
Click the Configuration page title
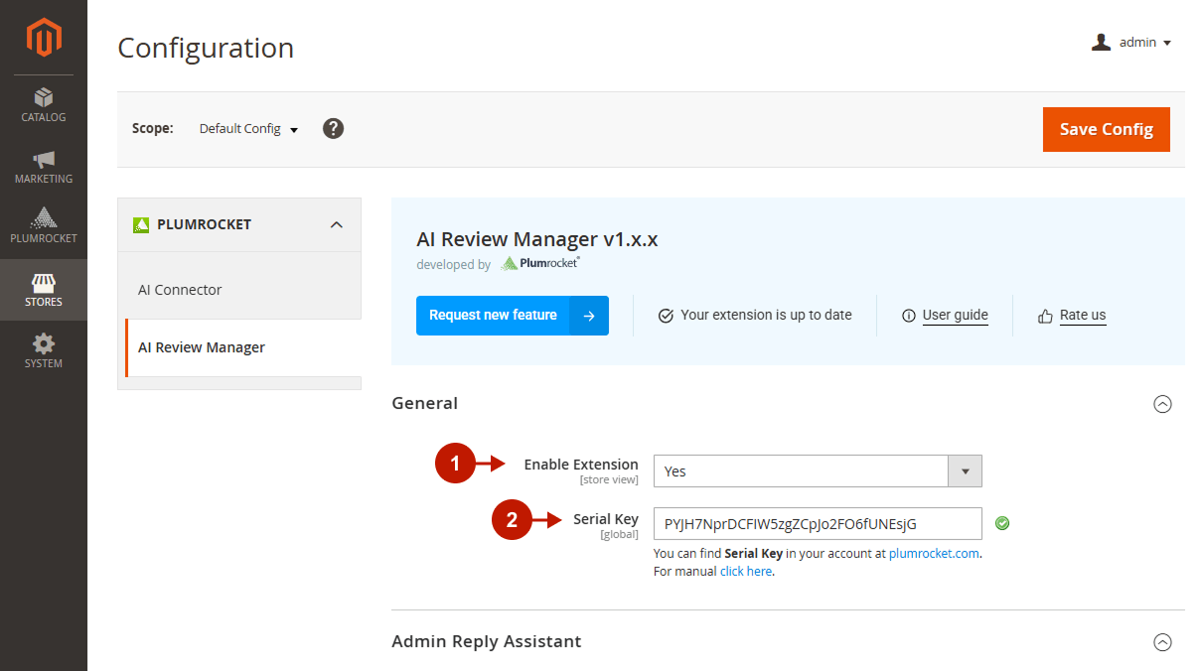[206, 48]
